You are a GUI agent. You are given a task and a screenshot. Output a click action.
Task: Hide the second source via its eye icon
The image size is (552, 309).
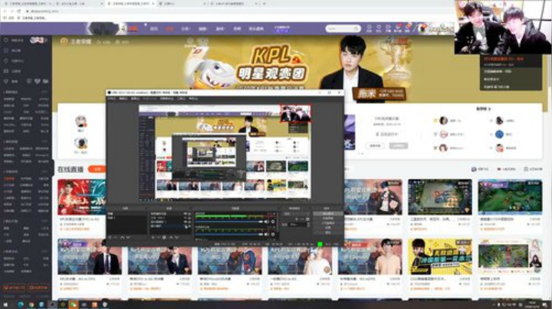(185, 218)
